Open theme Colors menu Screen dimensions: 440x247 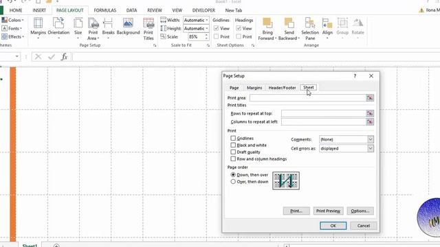tap(12, 20)
